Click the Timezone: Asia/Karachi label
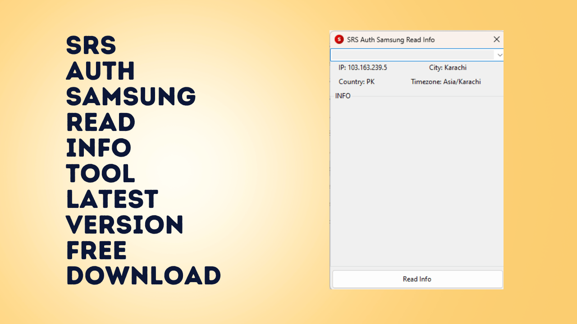The height and width of the screenshot is (324, 577). [x=445, y=81]
